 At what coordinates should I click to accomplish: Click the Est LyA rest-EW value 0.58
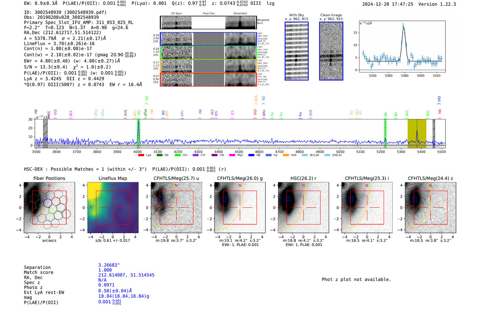(115, 291)
